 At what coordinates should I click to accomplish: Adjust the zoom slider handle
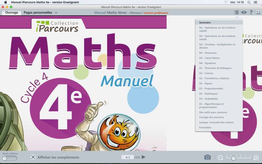tap(234, 158)
